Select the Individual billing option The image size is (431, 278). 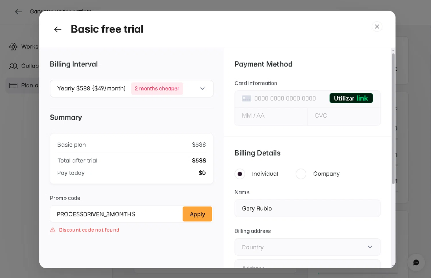pyautogui.click(x=240, y=174)
